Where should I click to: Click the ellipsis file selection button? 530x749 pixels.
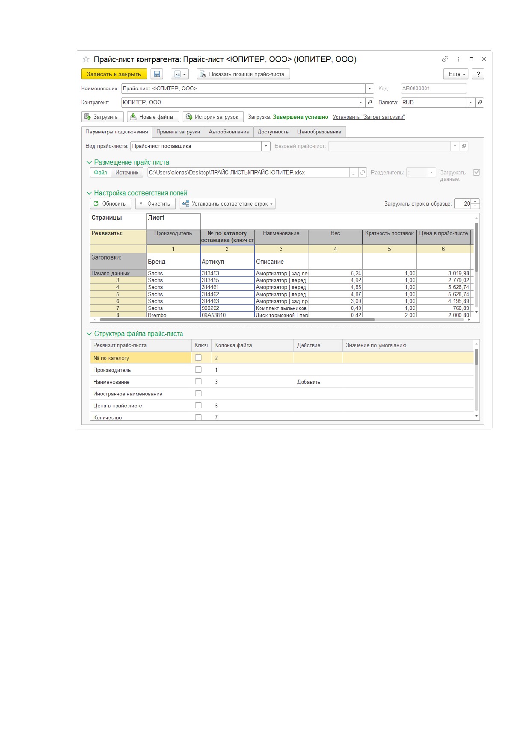(353, 172)
